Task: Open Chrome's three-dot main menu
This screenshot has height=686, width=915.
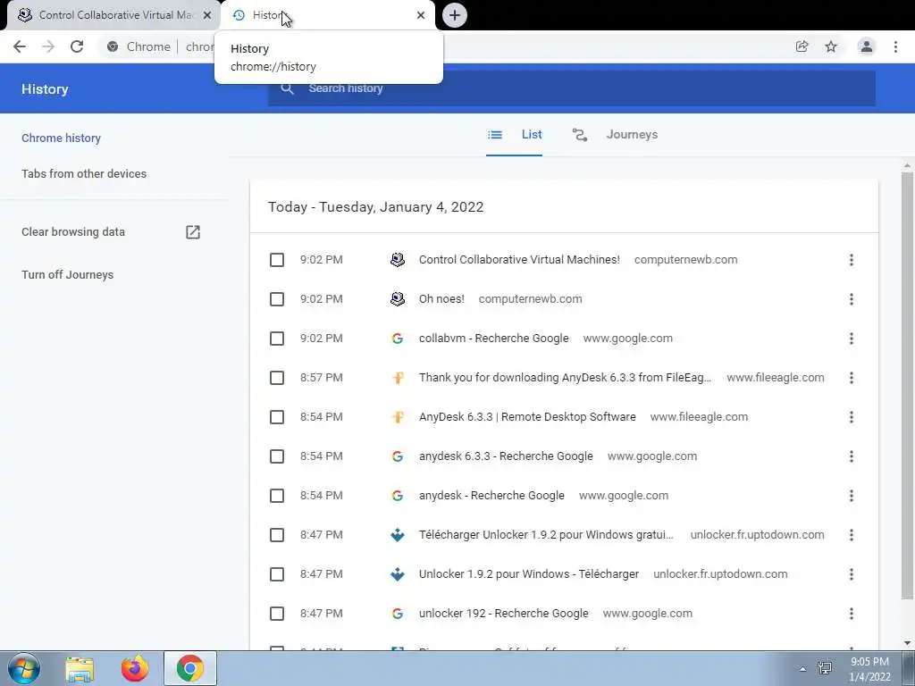Action: pos(895,46)
